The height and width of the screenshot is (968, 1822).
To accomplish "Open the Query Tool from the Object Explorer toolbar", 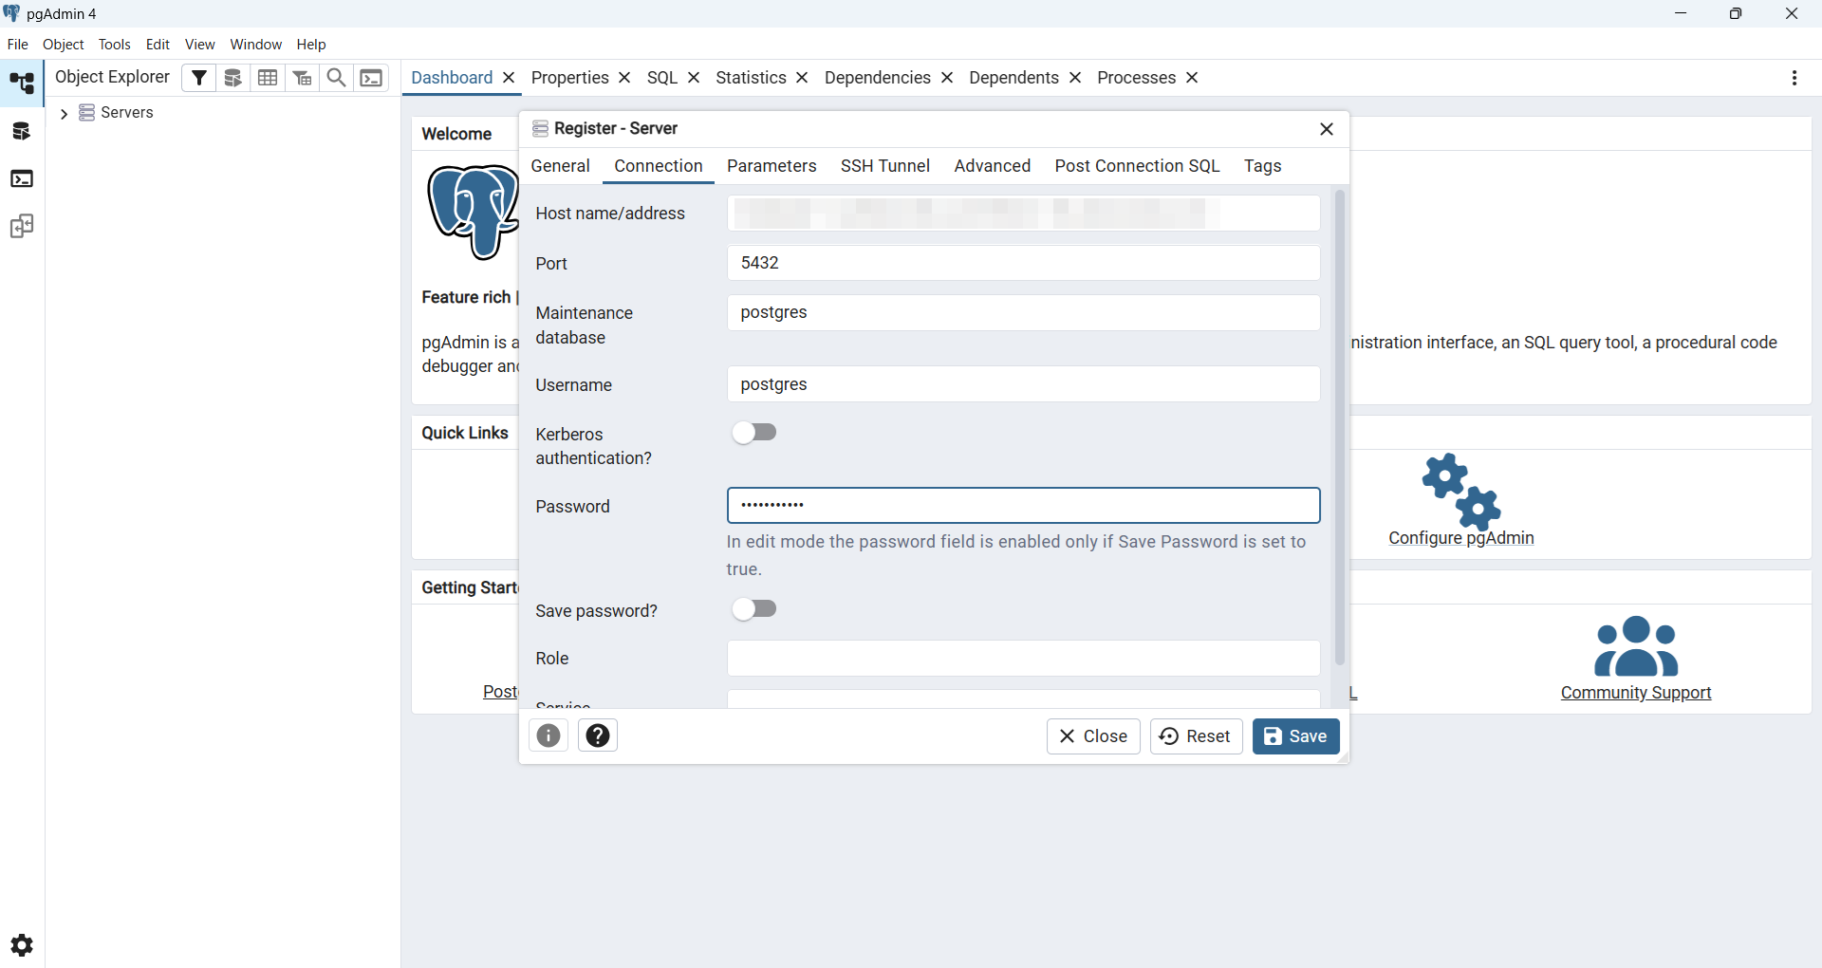I will 233,78.
